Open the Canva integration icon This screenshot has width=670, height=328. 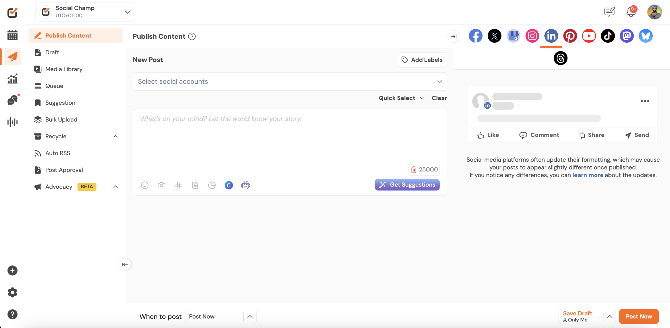point(228,185)
